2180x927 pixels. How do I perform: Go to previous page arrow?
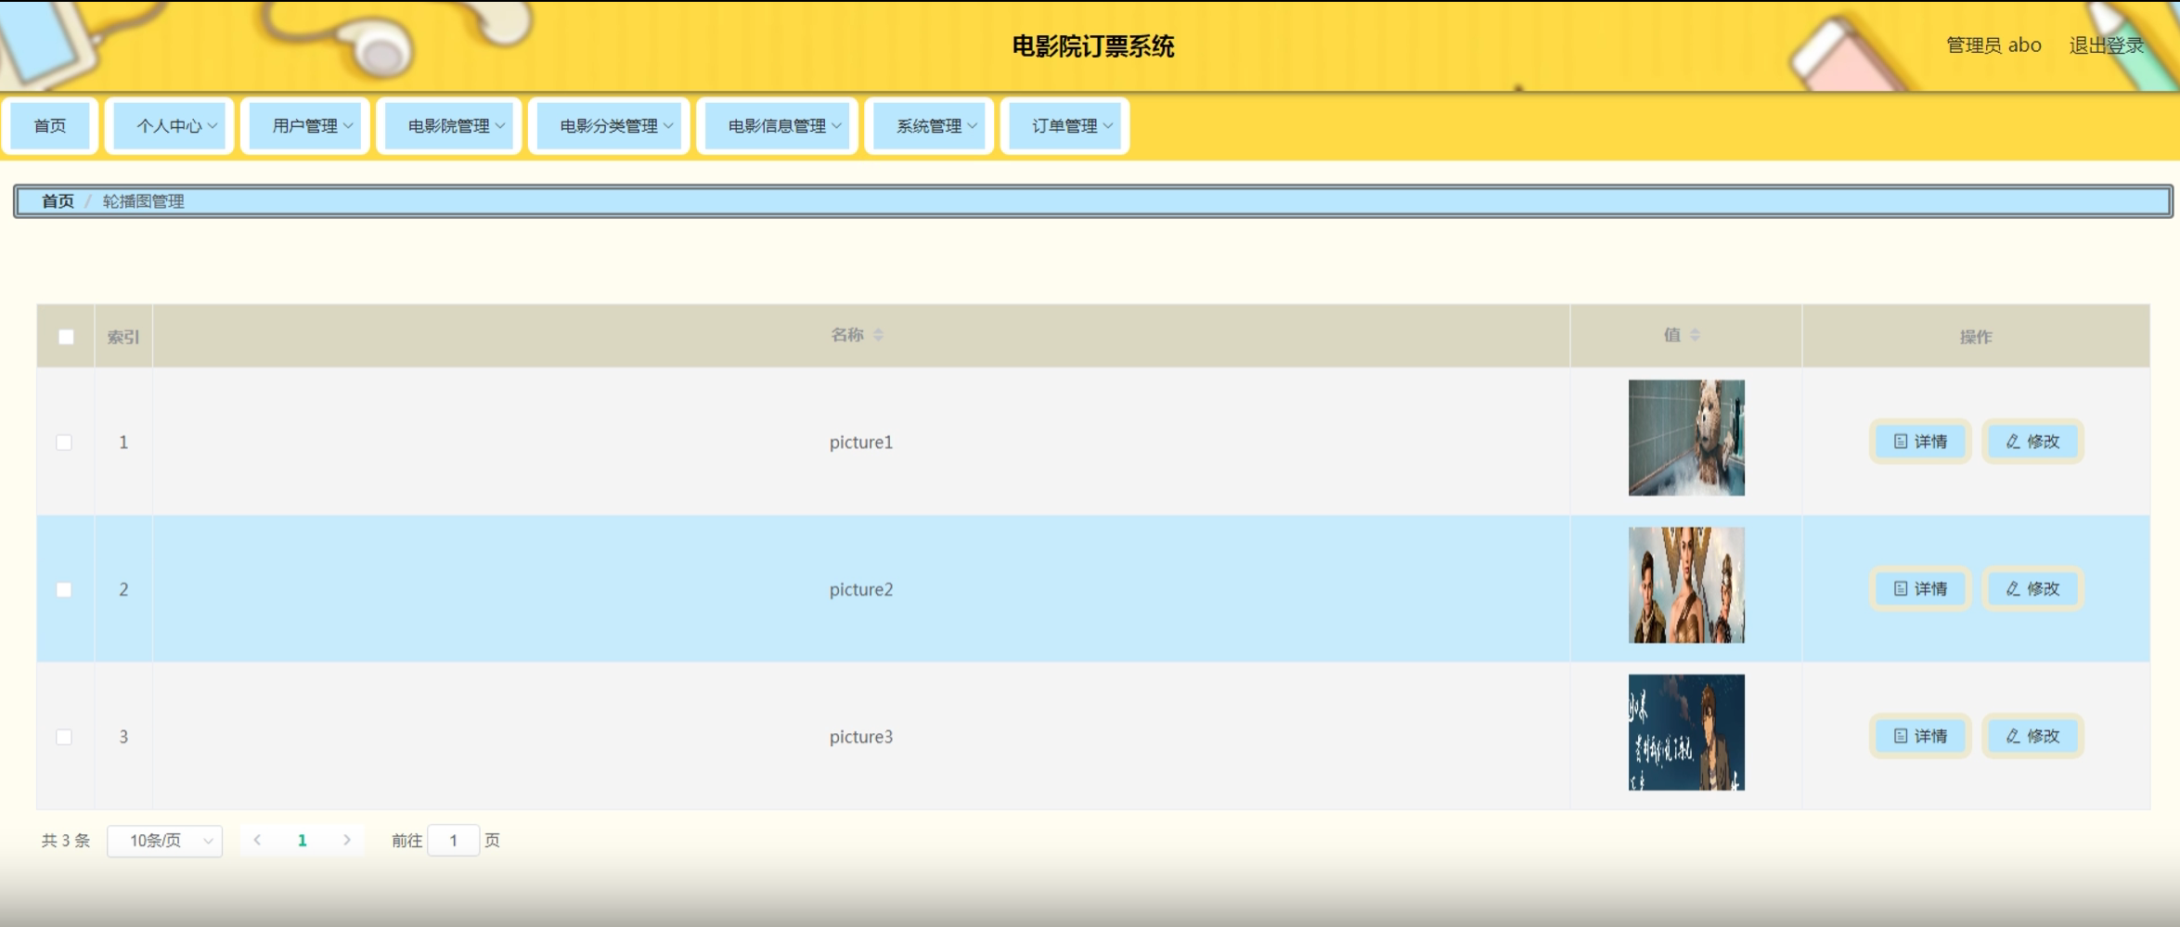coord(257,840)
